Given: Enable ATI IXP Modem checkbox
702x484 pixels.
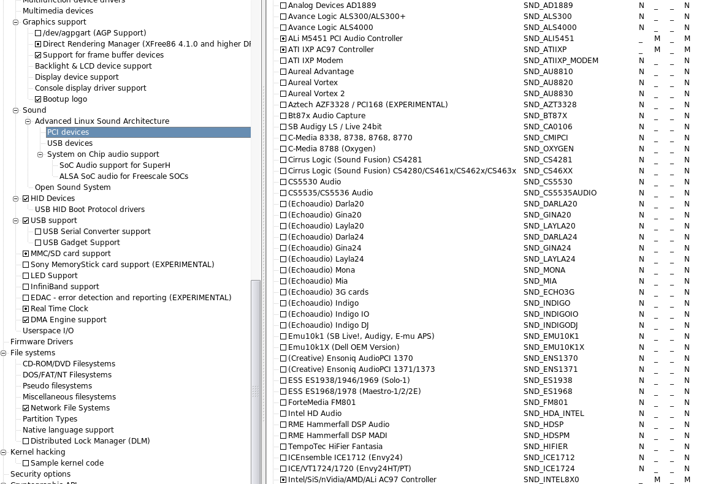Looking at the screenshot, I should [283, 61].
